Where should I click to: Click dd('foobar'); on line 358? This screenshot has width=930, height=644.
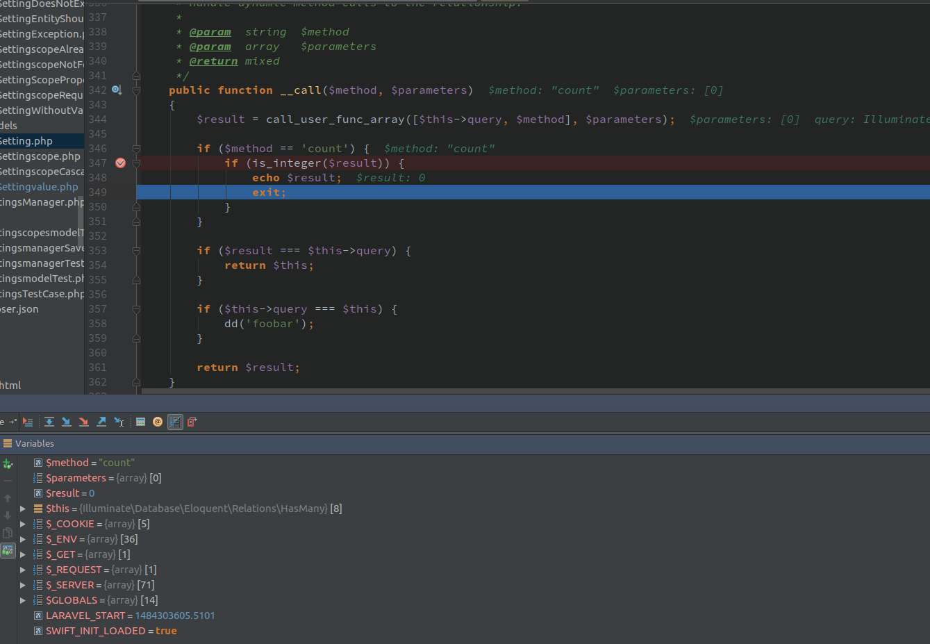(x=269, y=324)
